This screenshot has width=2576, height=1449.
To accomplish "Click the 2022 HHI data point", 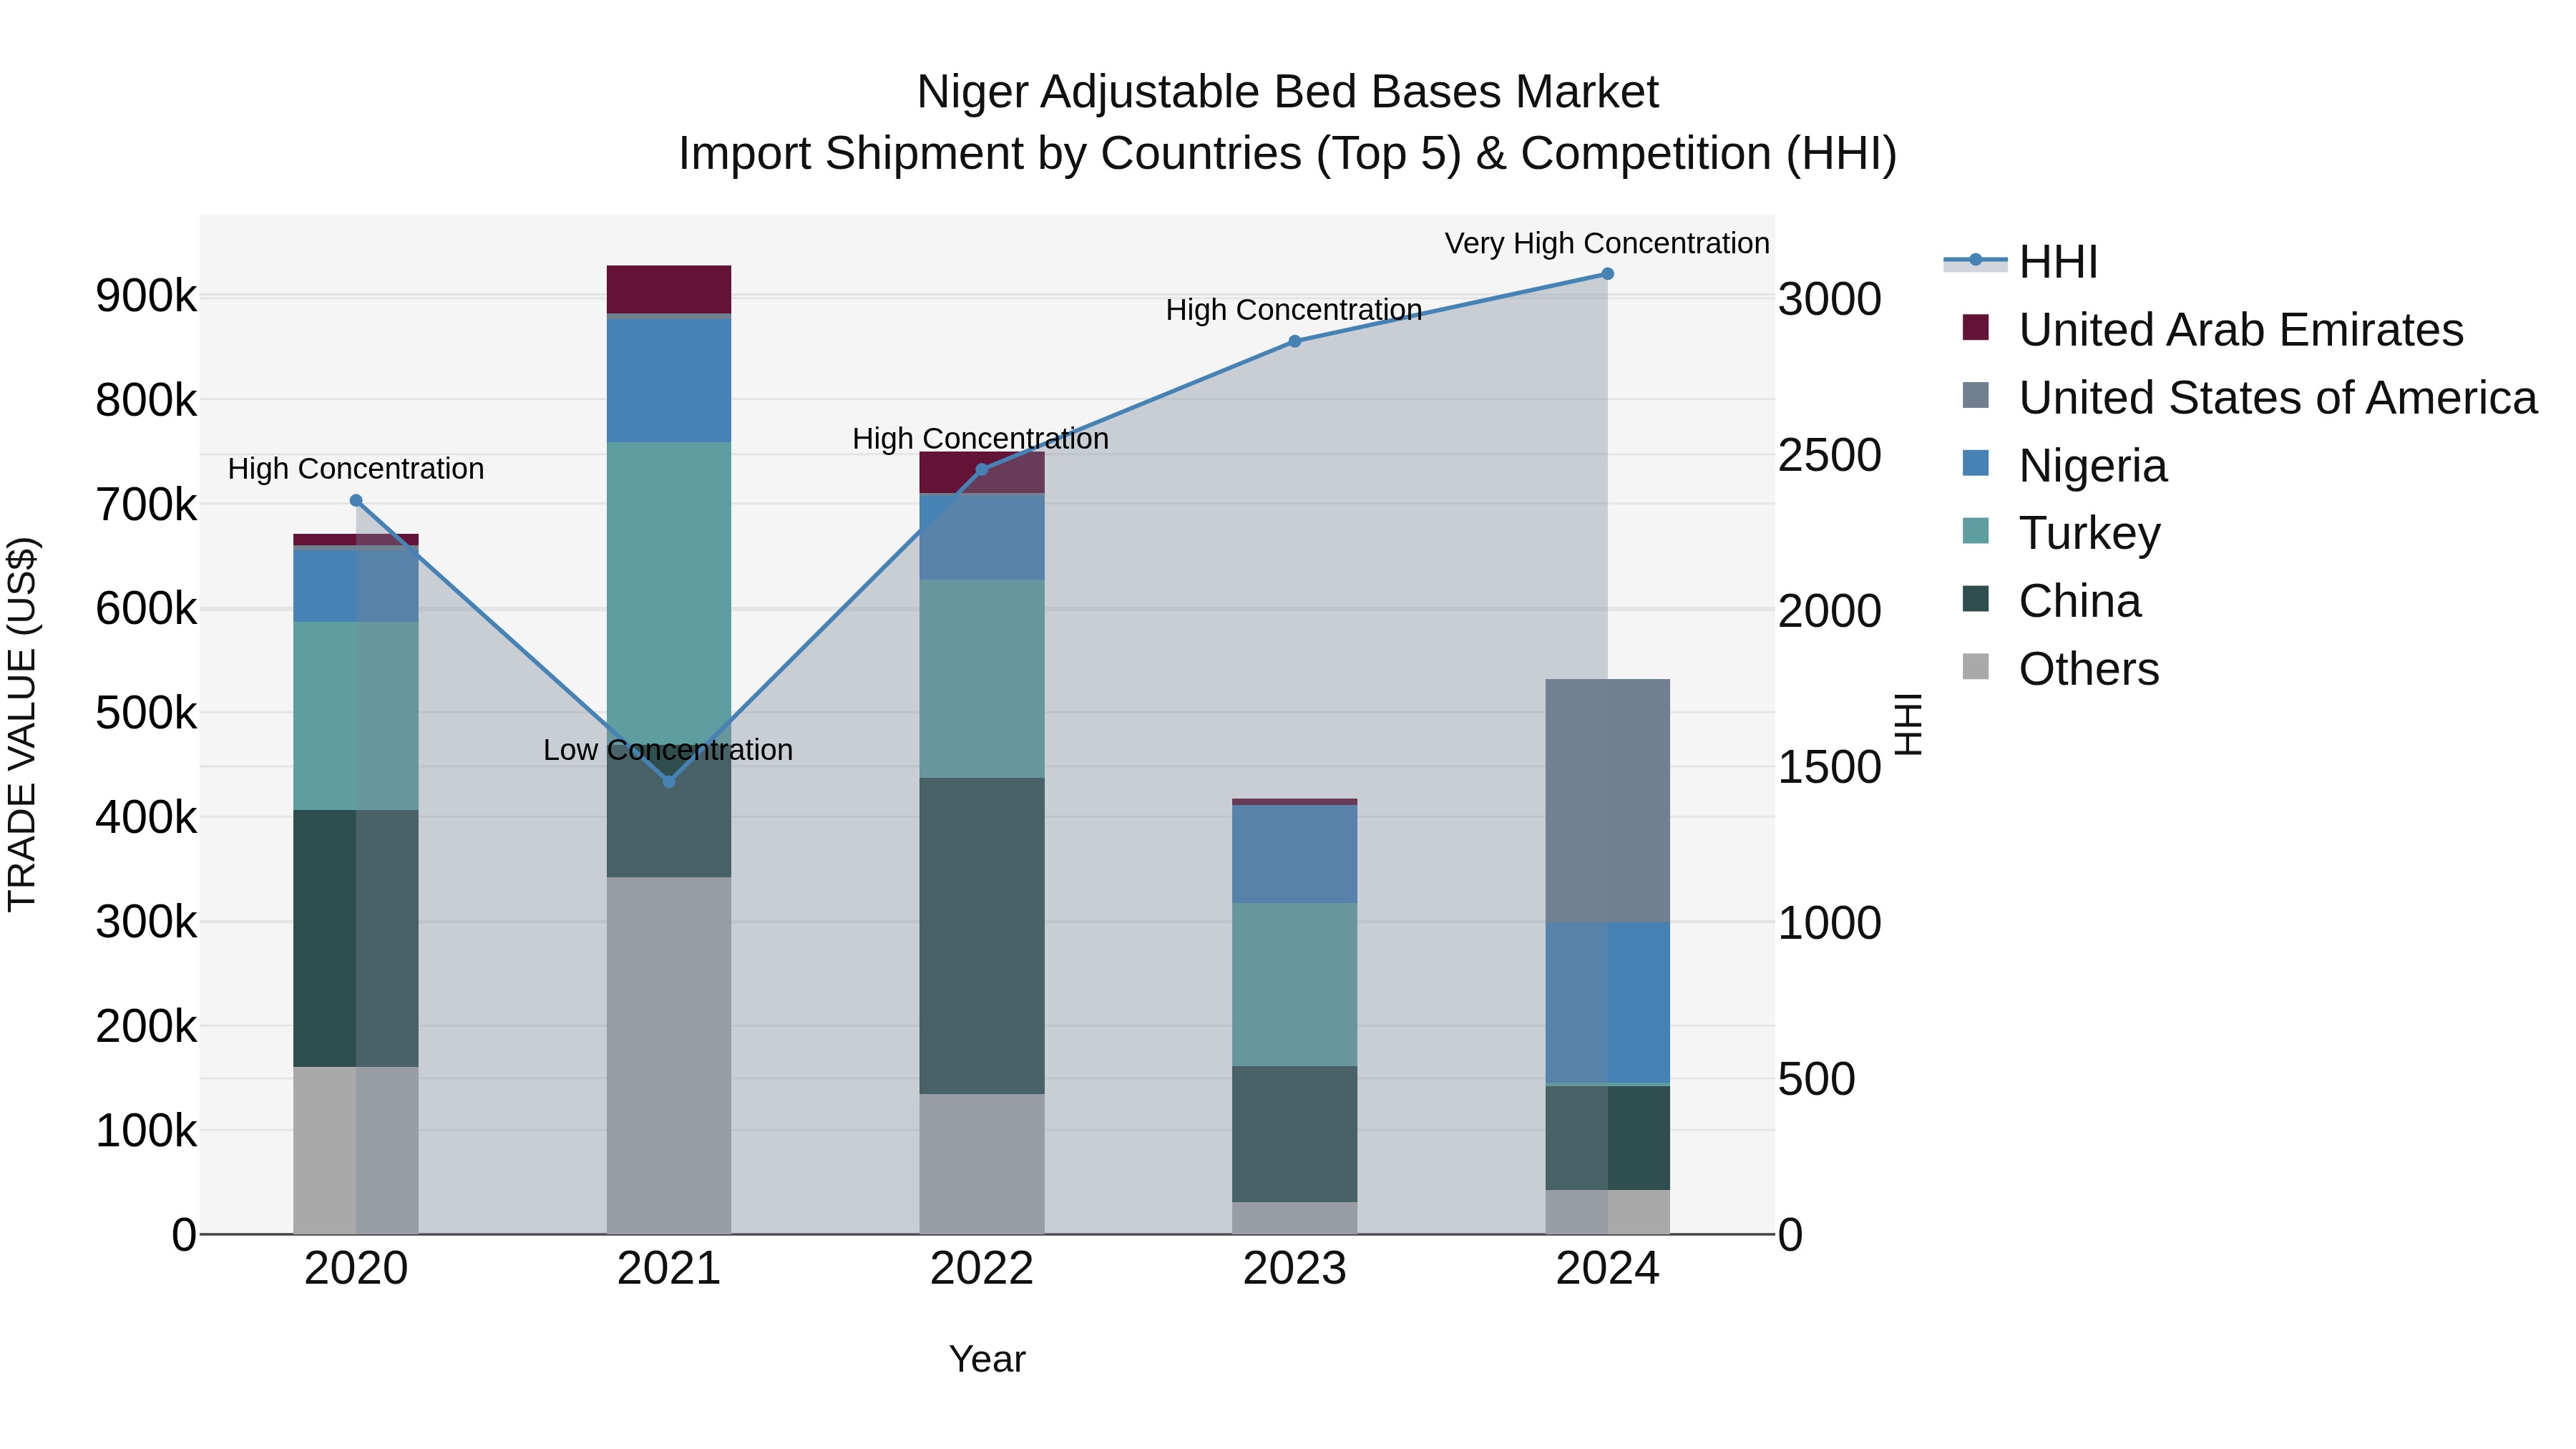I will (x=982, y=470).
